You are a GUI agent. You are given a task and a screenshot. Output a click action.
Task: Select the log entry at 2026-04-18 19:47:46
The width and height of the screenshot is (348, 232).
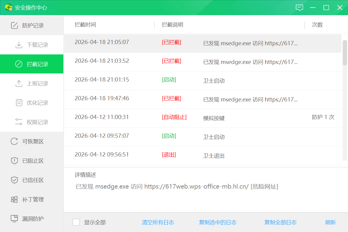coord(203,99)
